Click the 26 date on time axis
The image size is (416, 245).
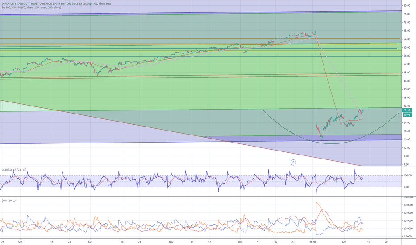tap(2, 242)
